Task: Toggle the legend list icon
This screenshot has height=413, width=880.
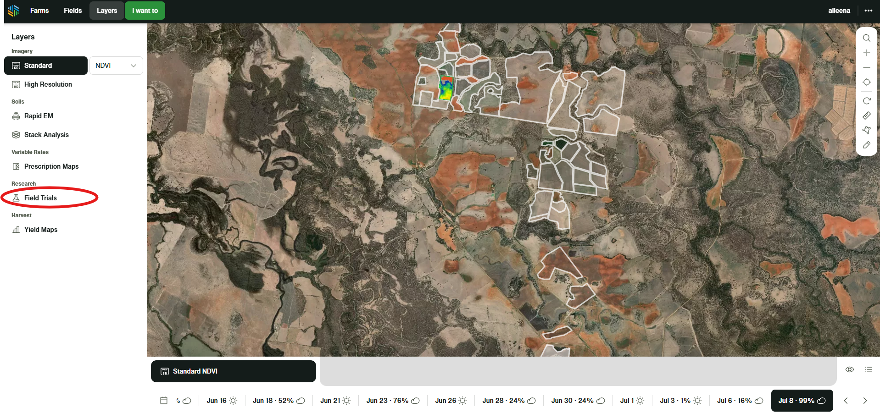Action: tap(869, 369)
